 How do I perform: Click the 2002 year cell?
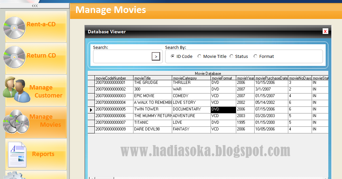tap(245, 103)
